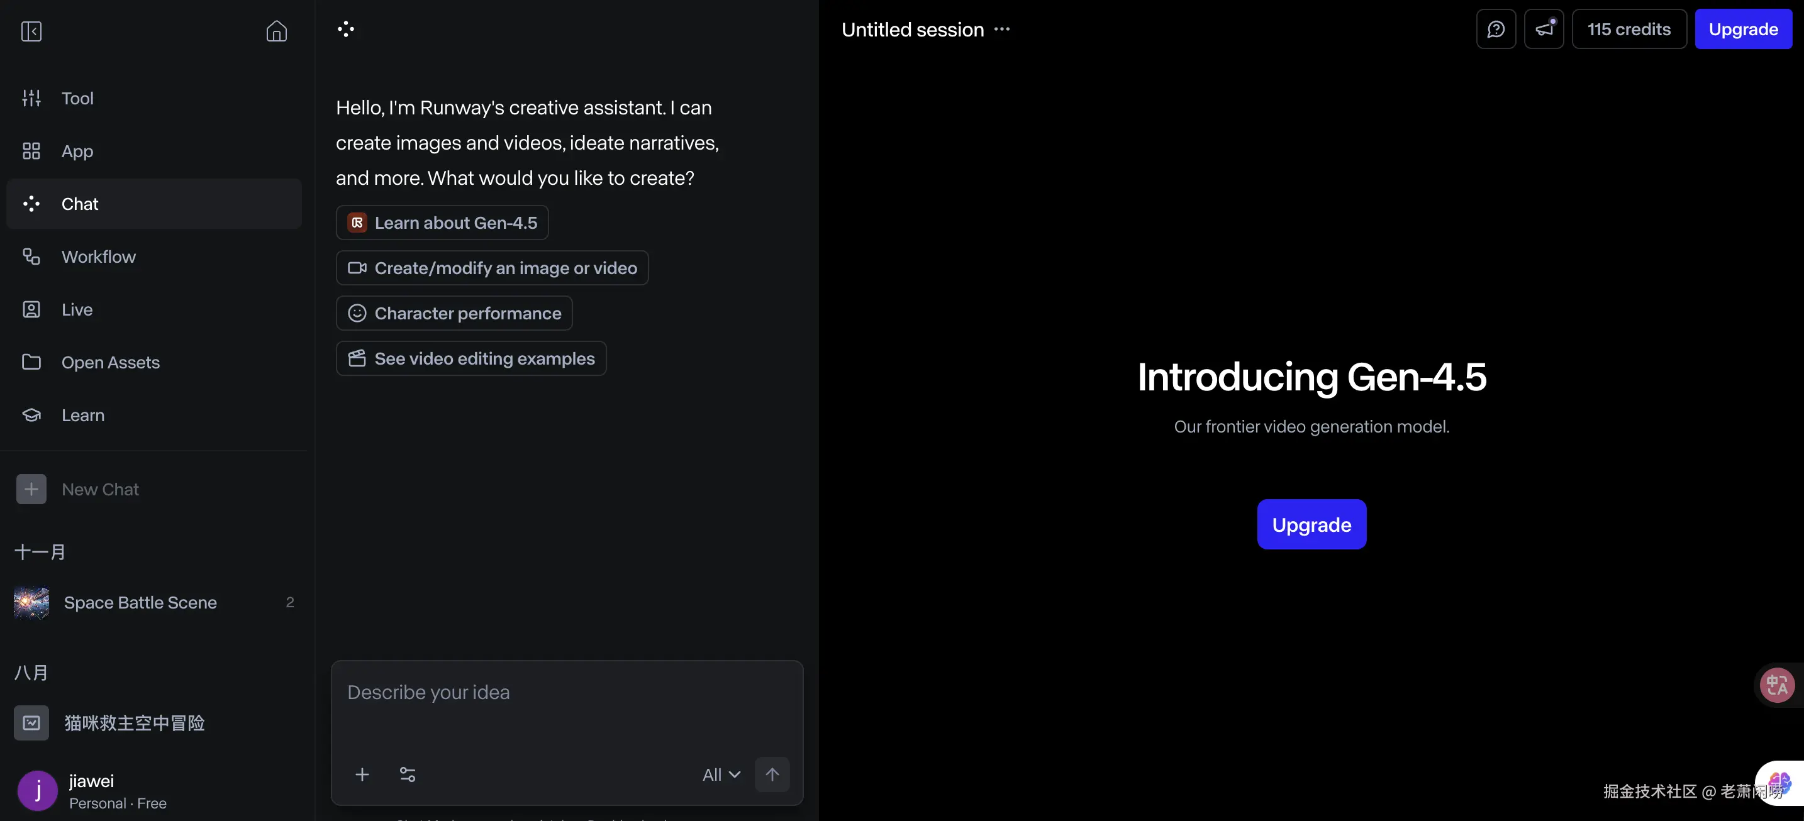Viewport: 1804px width, 821px height.
Task: Go to home via house icon
Action: [276, 31]
